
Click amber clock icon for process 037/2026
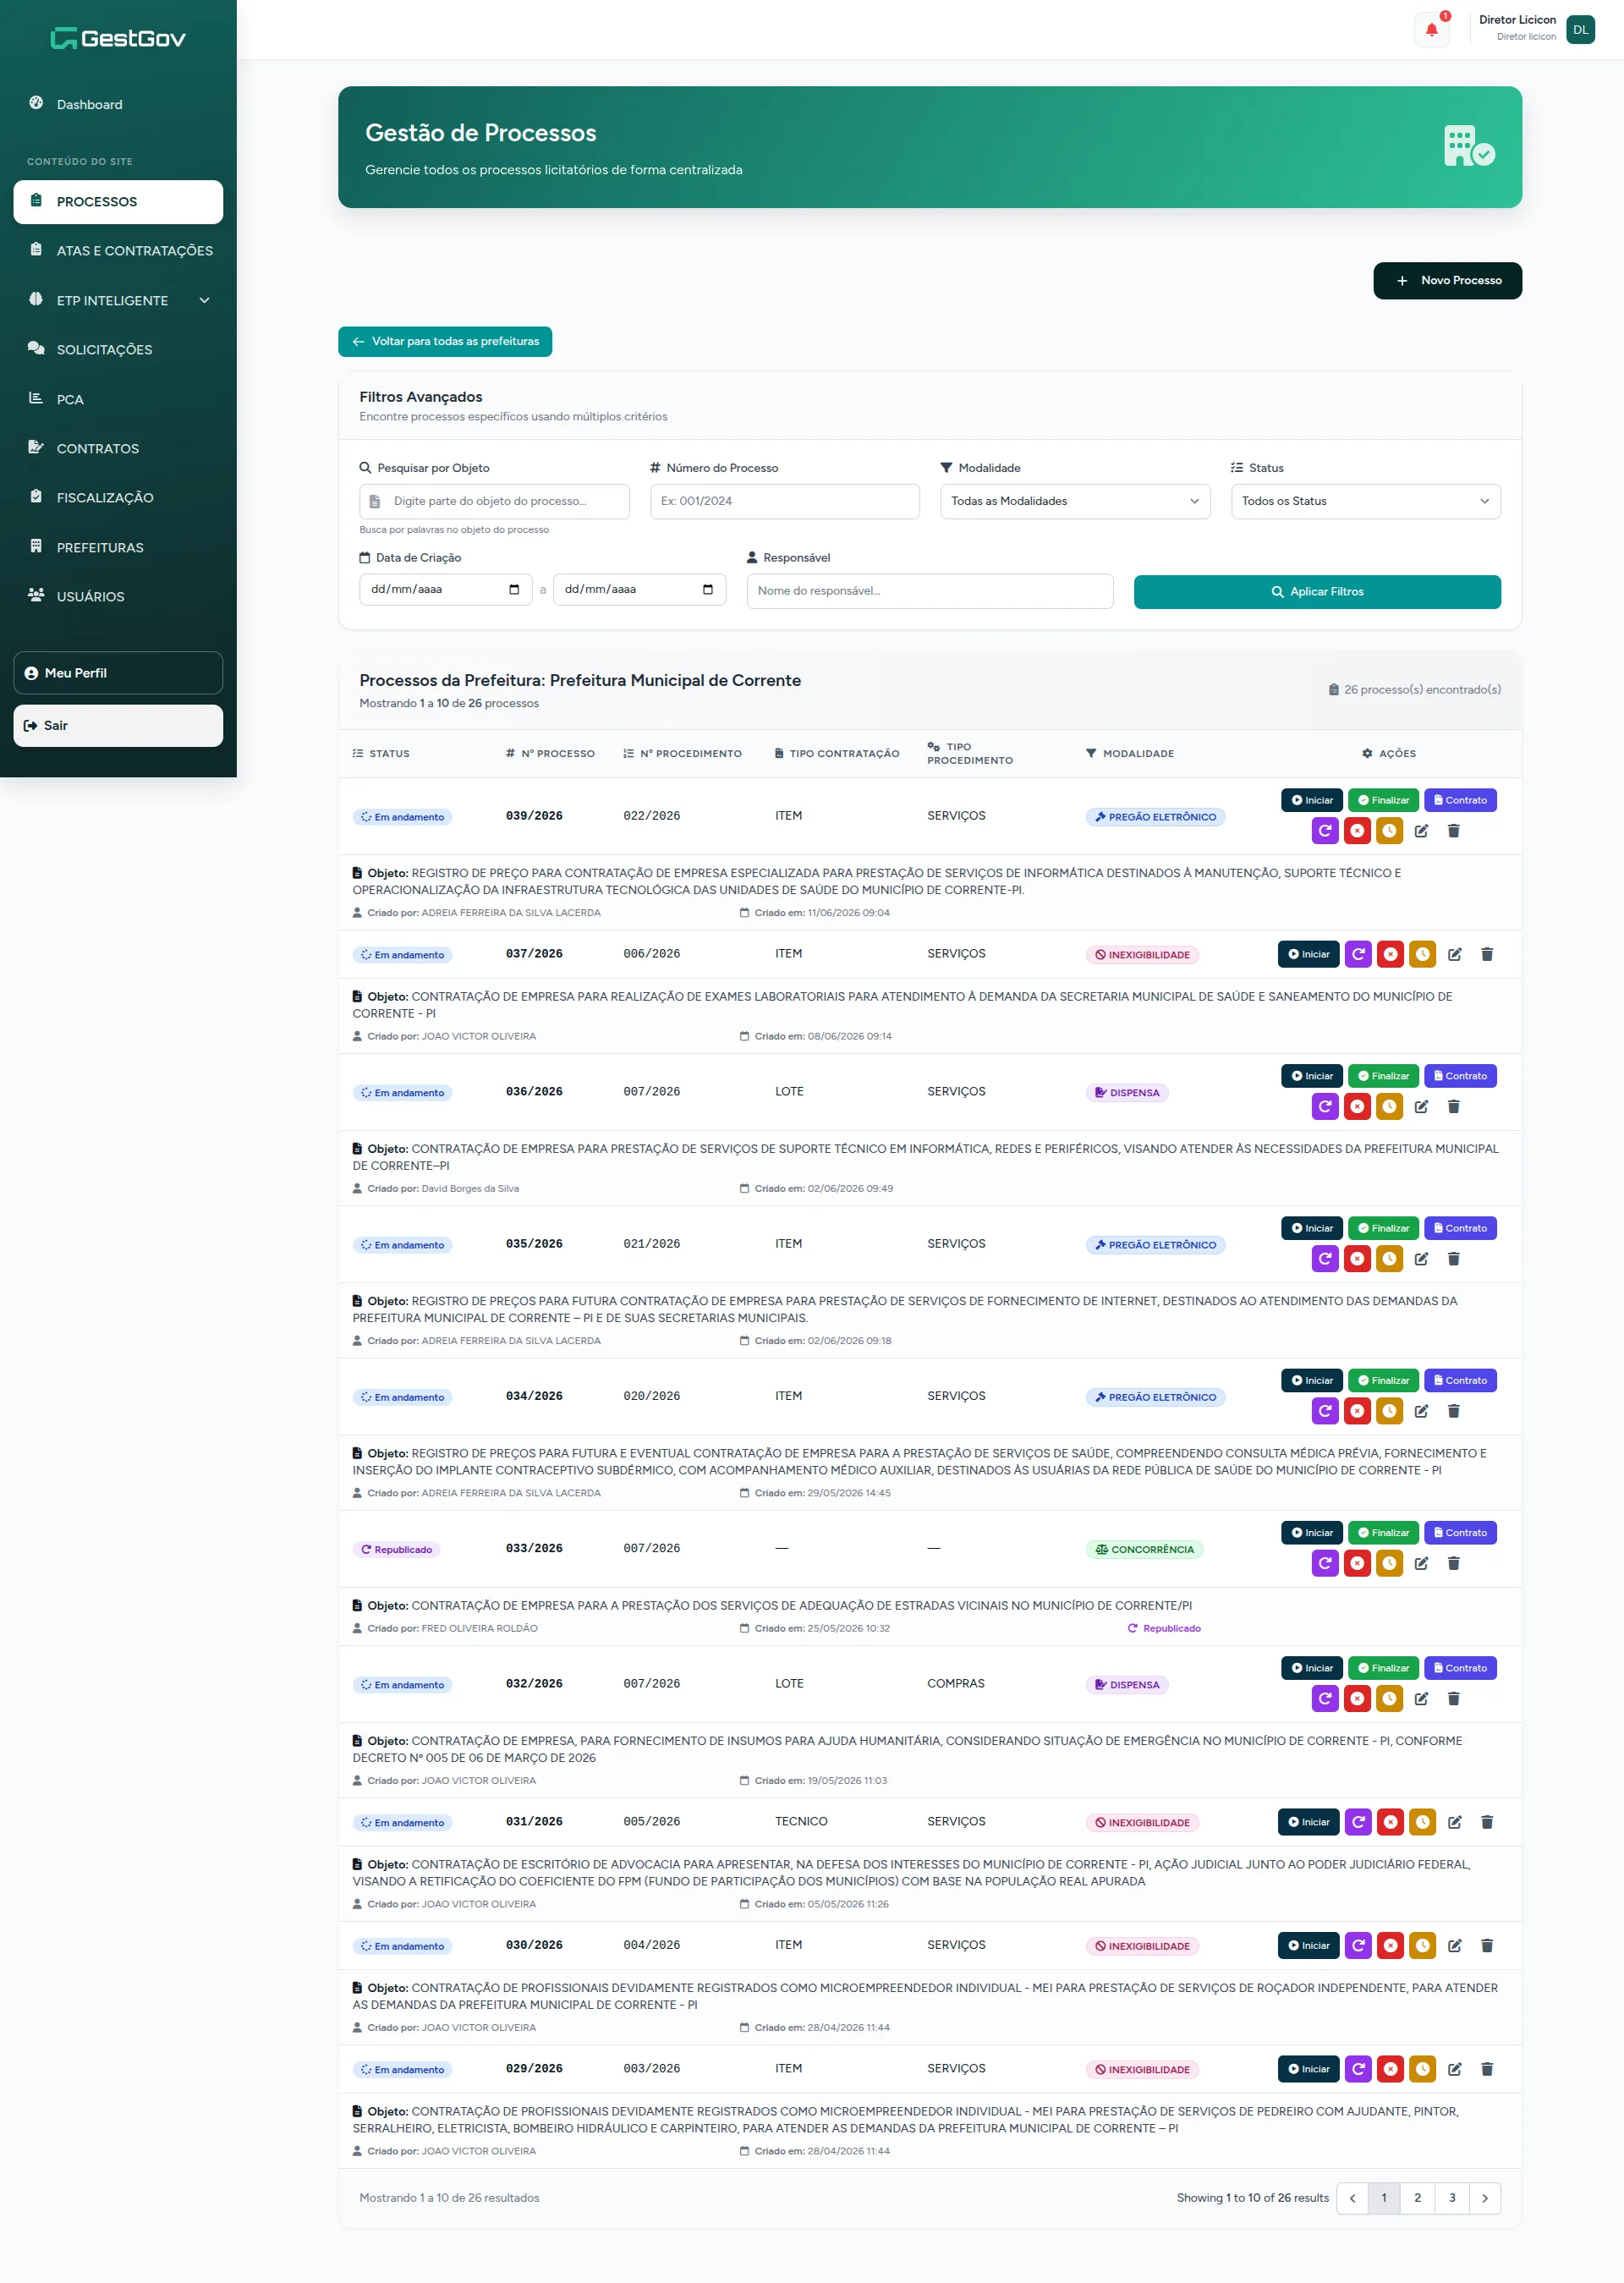1422,954
